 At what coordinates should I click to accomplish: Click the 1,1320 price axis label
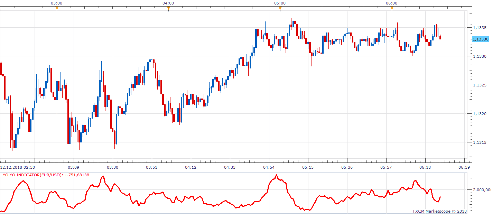tap(480, 113)
